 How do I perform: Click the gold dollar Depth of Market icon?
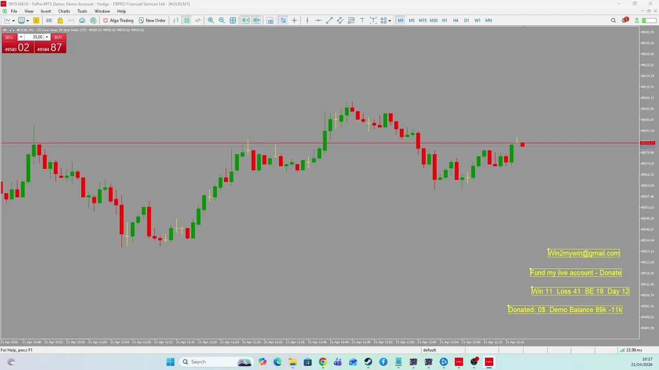36,21
